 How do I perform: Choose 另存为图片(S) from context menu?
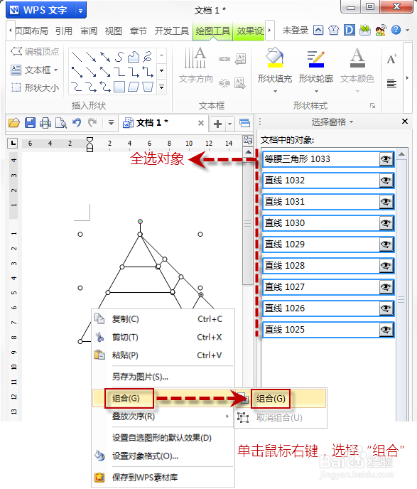pyautogui.click(x=163, y=377)
